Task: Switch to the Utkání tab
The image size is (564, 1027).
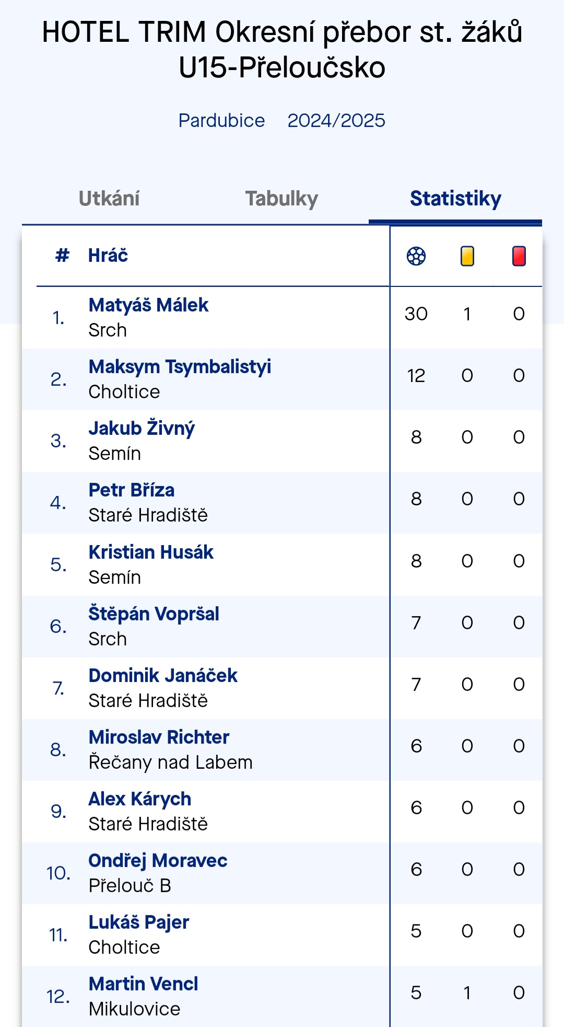Action: 109,199
